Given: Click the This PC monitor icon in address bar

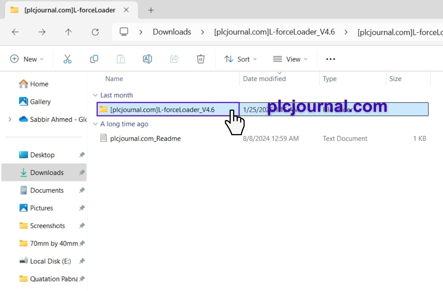Looking at the screenshot, I should pos(124,32).
